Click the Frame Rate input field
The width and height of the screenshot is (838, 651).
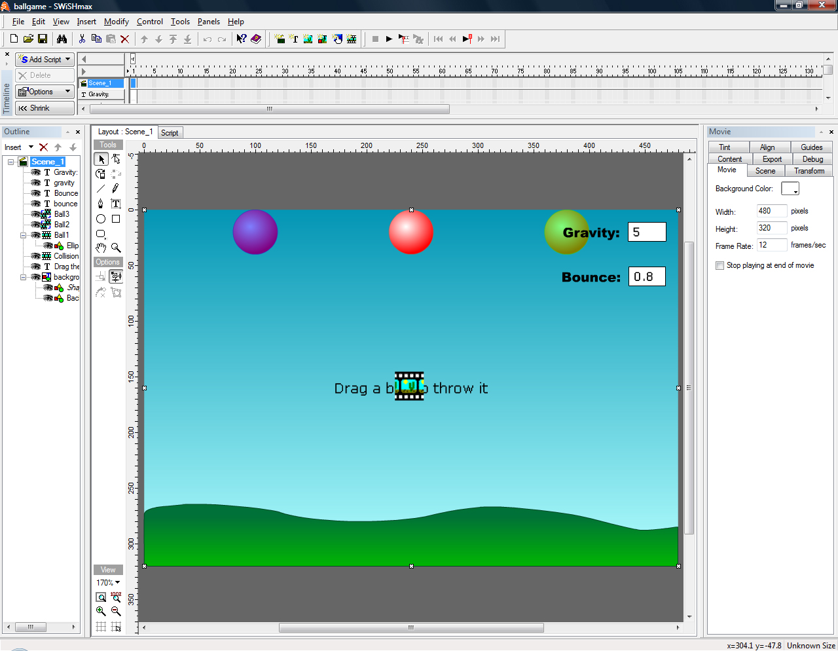771,246
